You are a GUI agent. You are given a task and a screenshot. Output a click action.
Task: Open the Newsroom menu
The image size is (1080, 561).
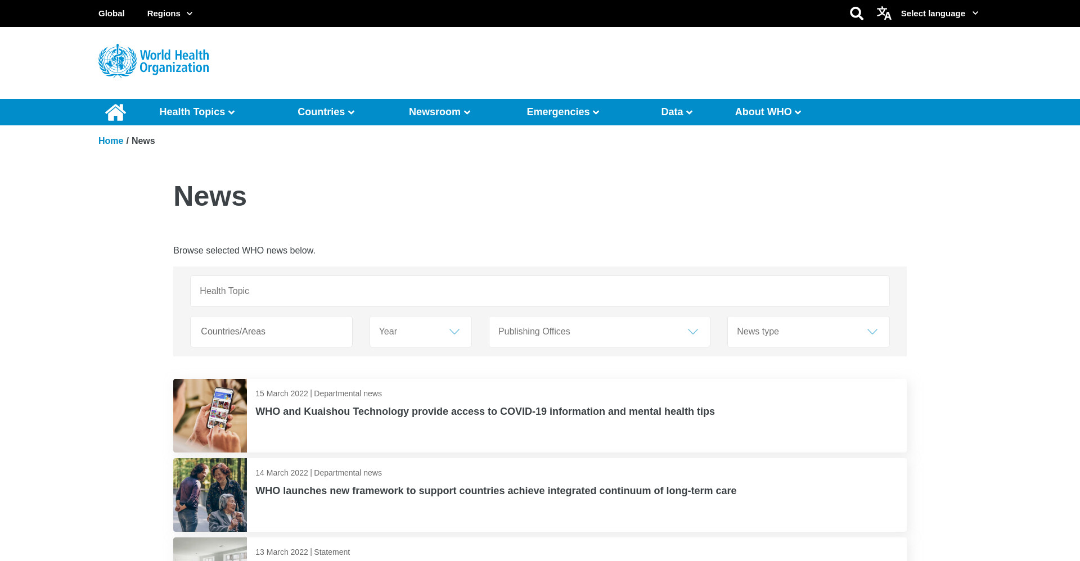(x=439, y=112)
